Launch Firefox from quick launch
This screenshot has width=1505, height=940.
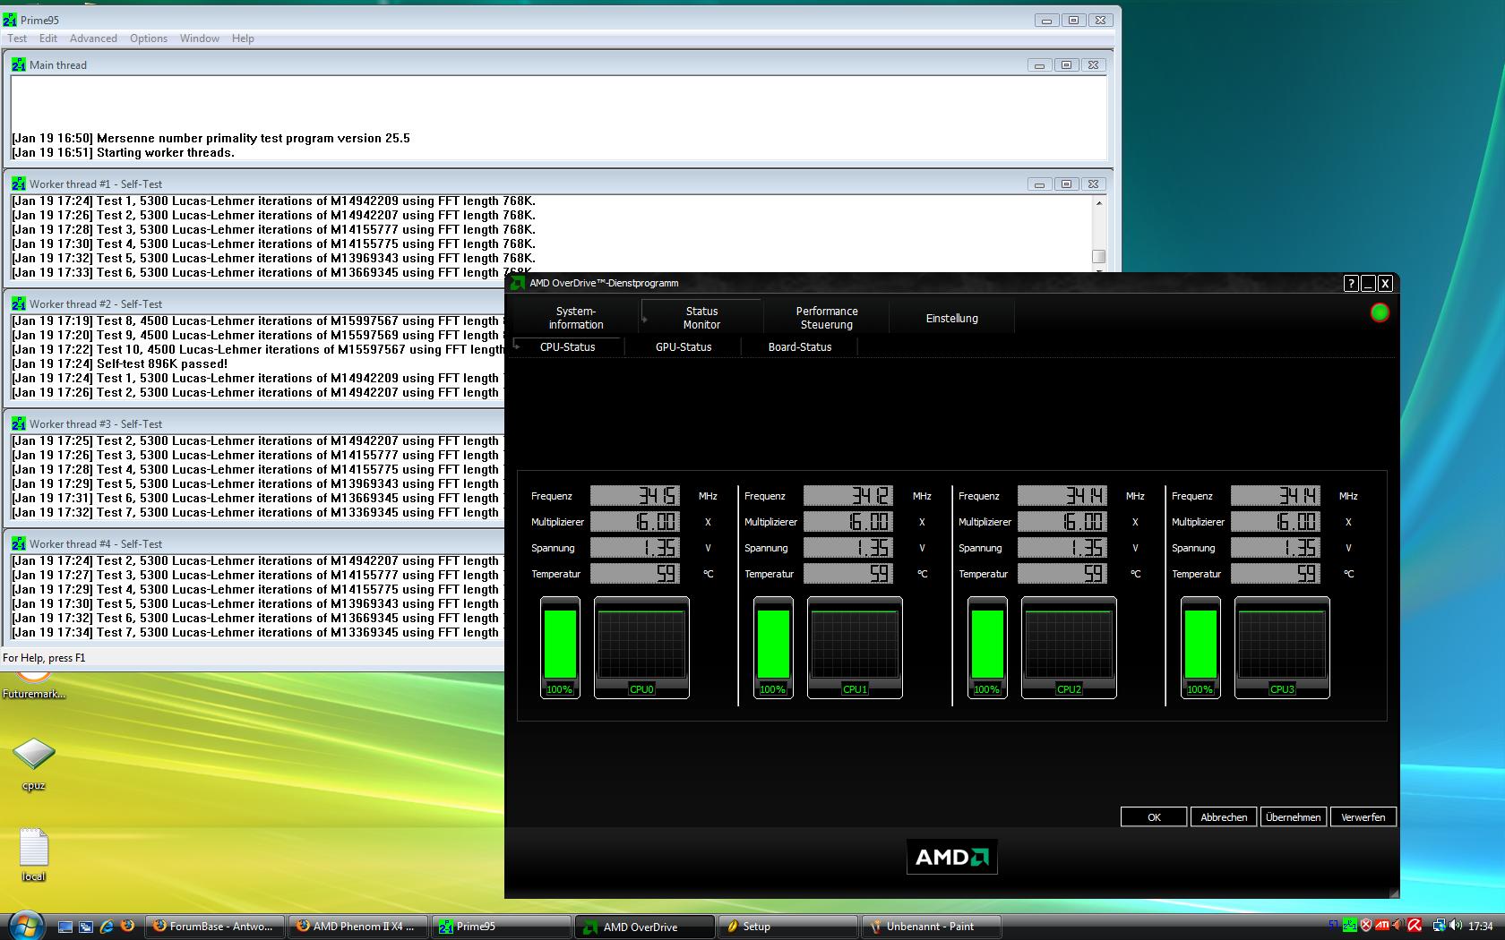coord(127,927)
